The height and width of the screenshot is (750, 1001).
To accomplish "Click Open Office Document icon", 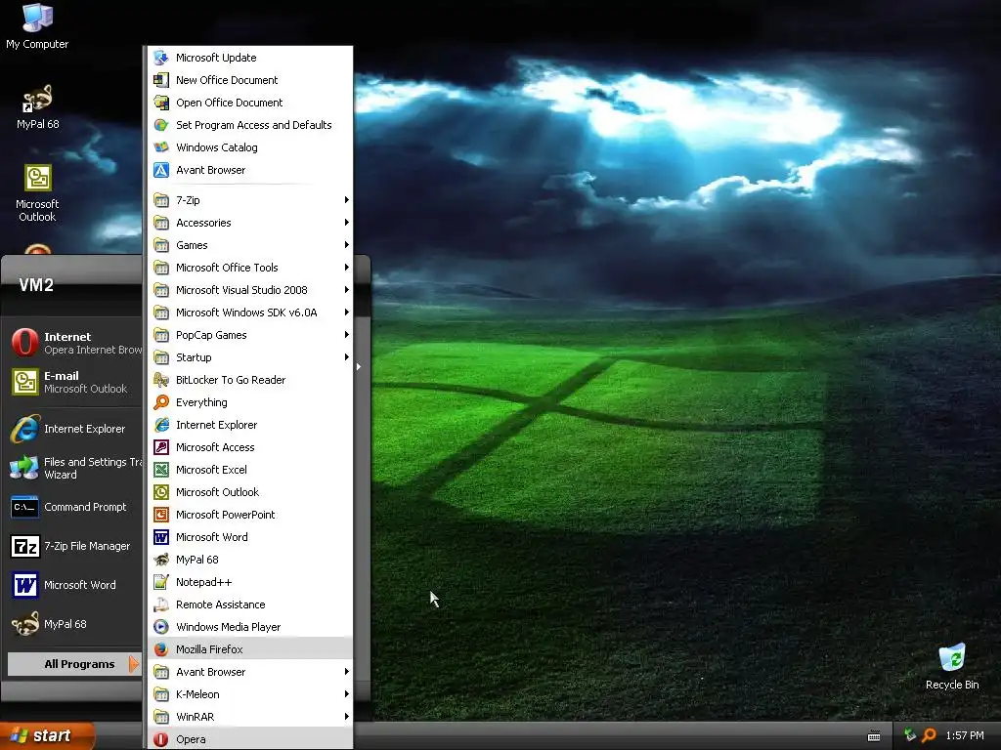I will coord(161,102).
